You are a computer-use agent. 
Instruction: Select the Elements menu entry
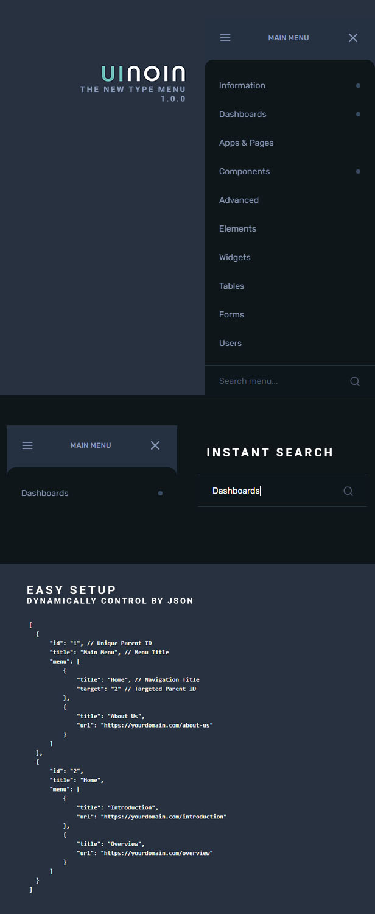click(x=237, y=228)
